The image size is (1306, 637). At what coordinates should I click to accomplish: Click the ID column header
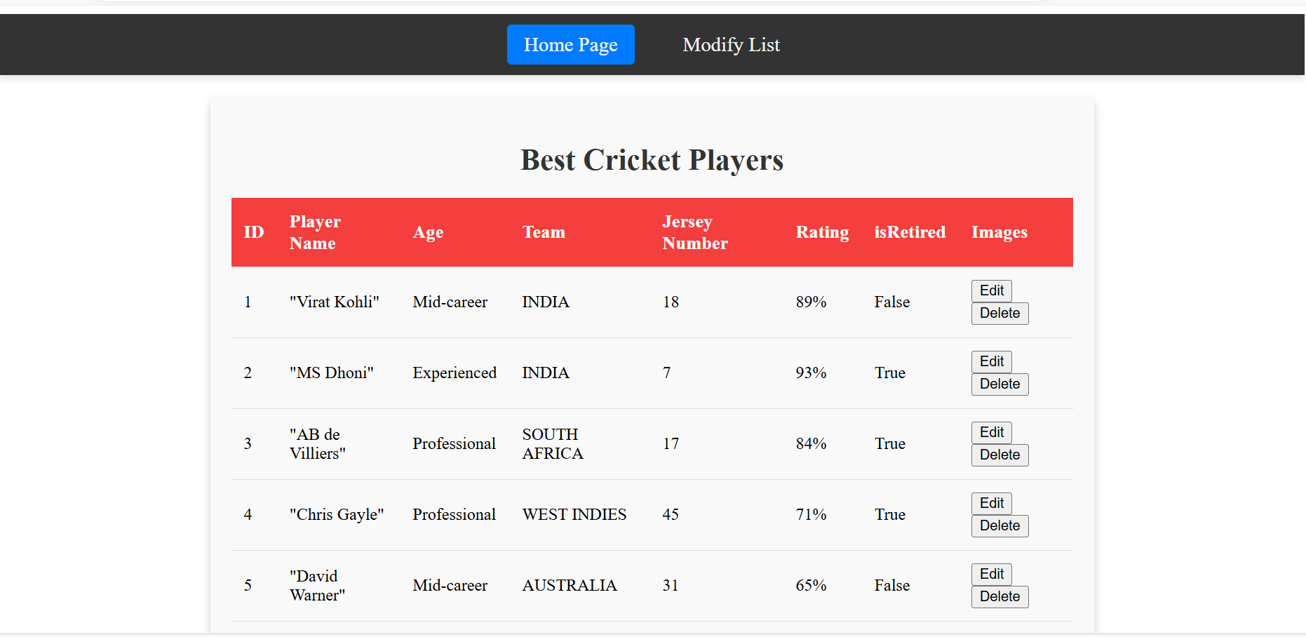(254, 232)
